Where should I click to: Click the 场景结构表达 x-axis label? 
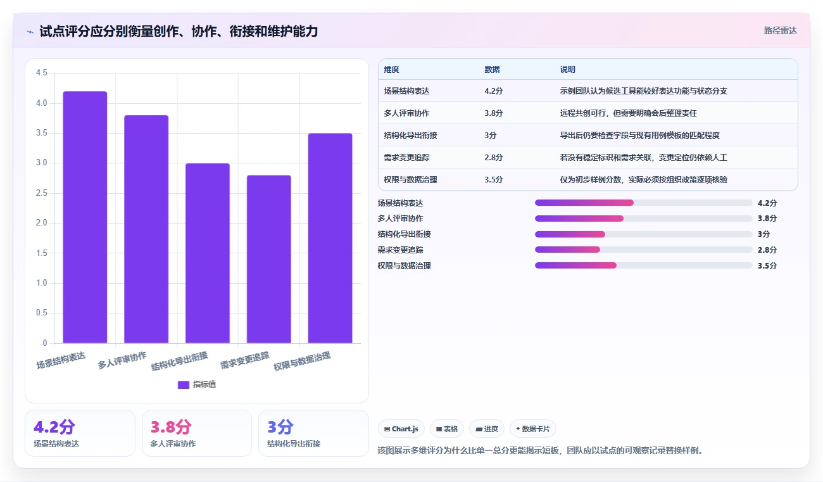(x=61, y=361)
